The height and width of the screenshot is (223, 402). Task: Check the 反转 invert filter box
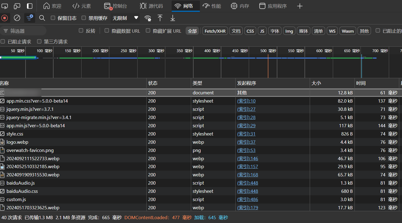[81, 30]
